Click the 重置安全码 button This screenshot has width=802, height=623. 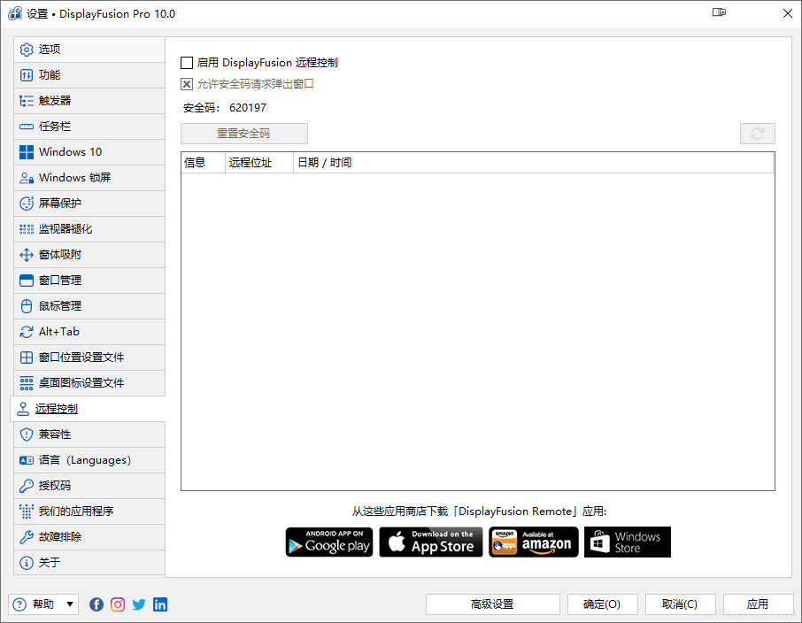(x=244, y=134)
